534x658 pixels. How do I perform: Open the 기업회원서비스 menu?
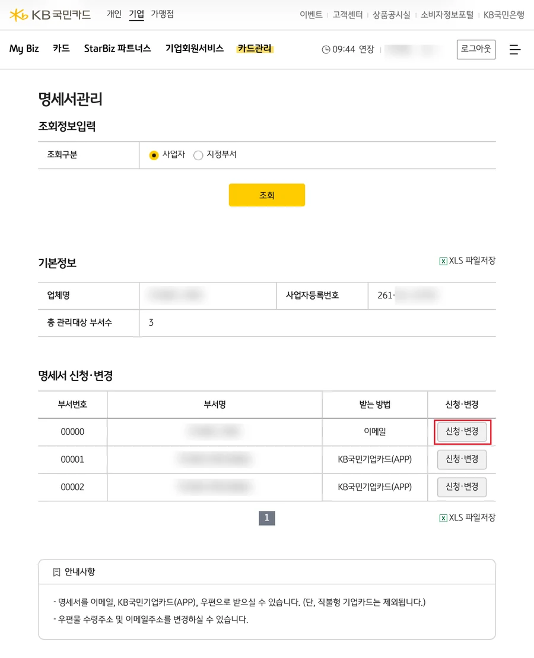tap(195, 49)
